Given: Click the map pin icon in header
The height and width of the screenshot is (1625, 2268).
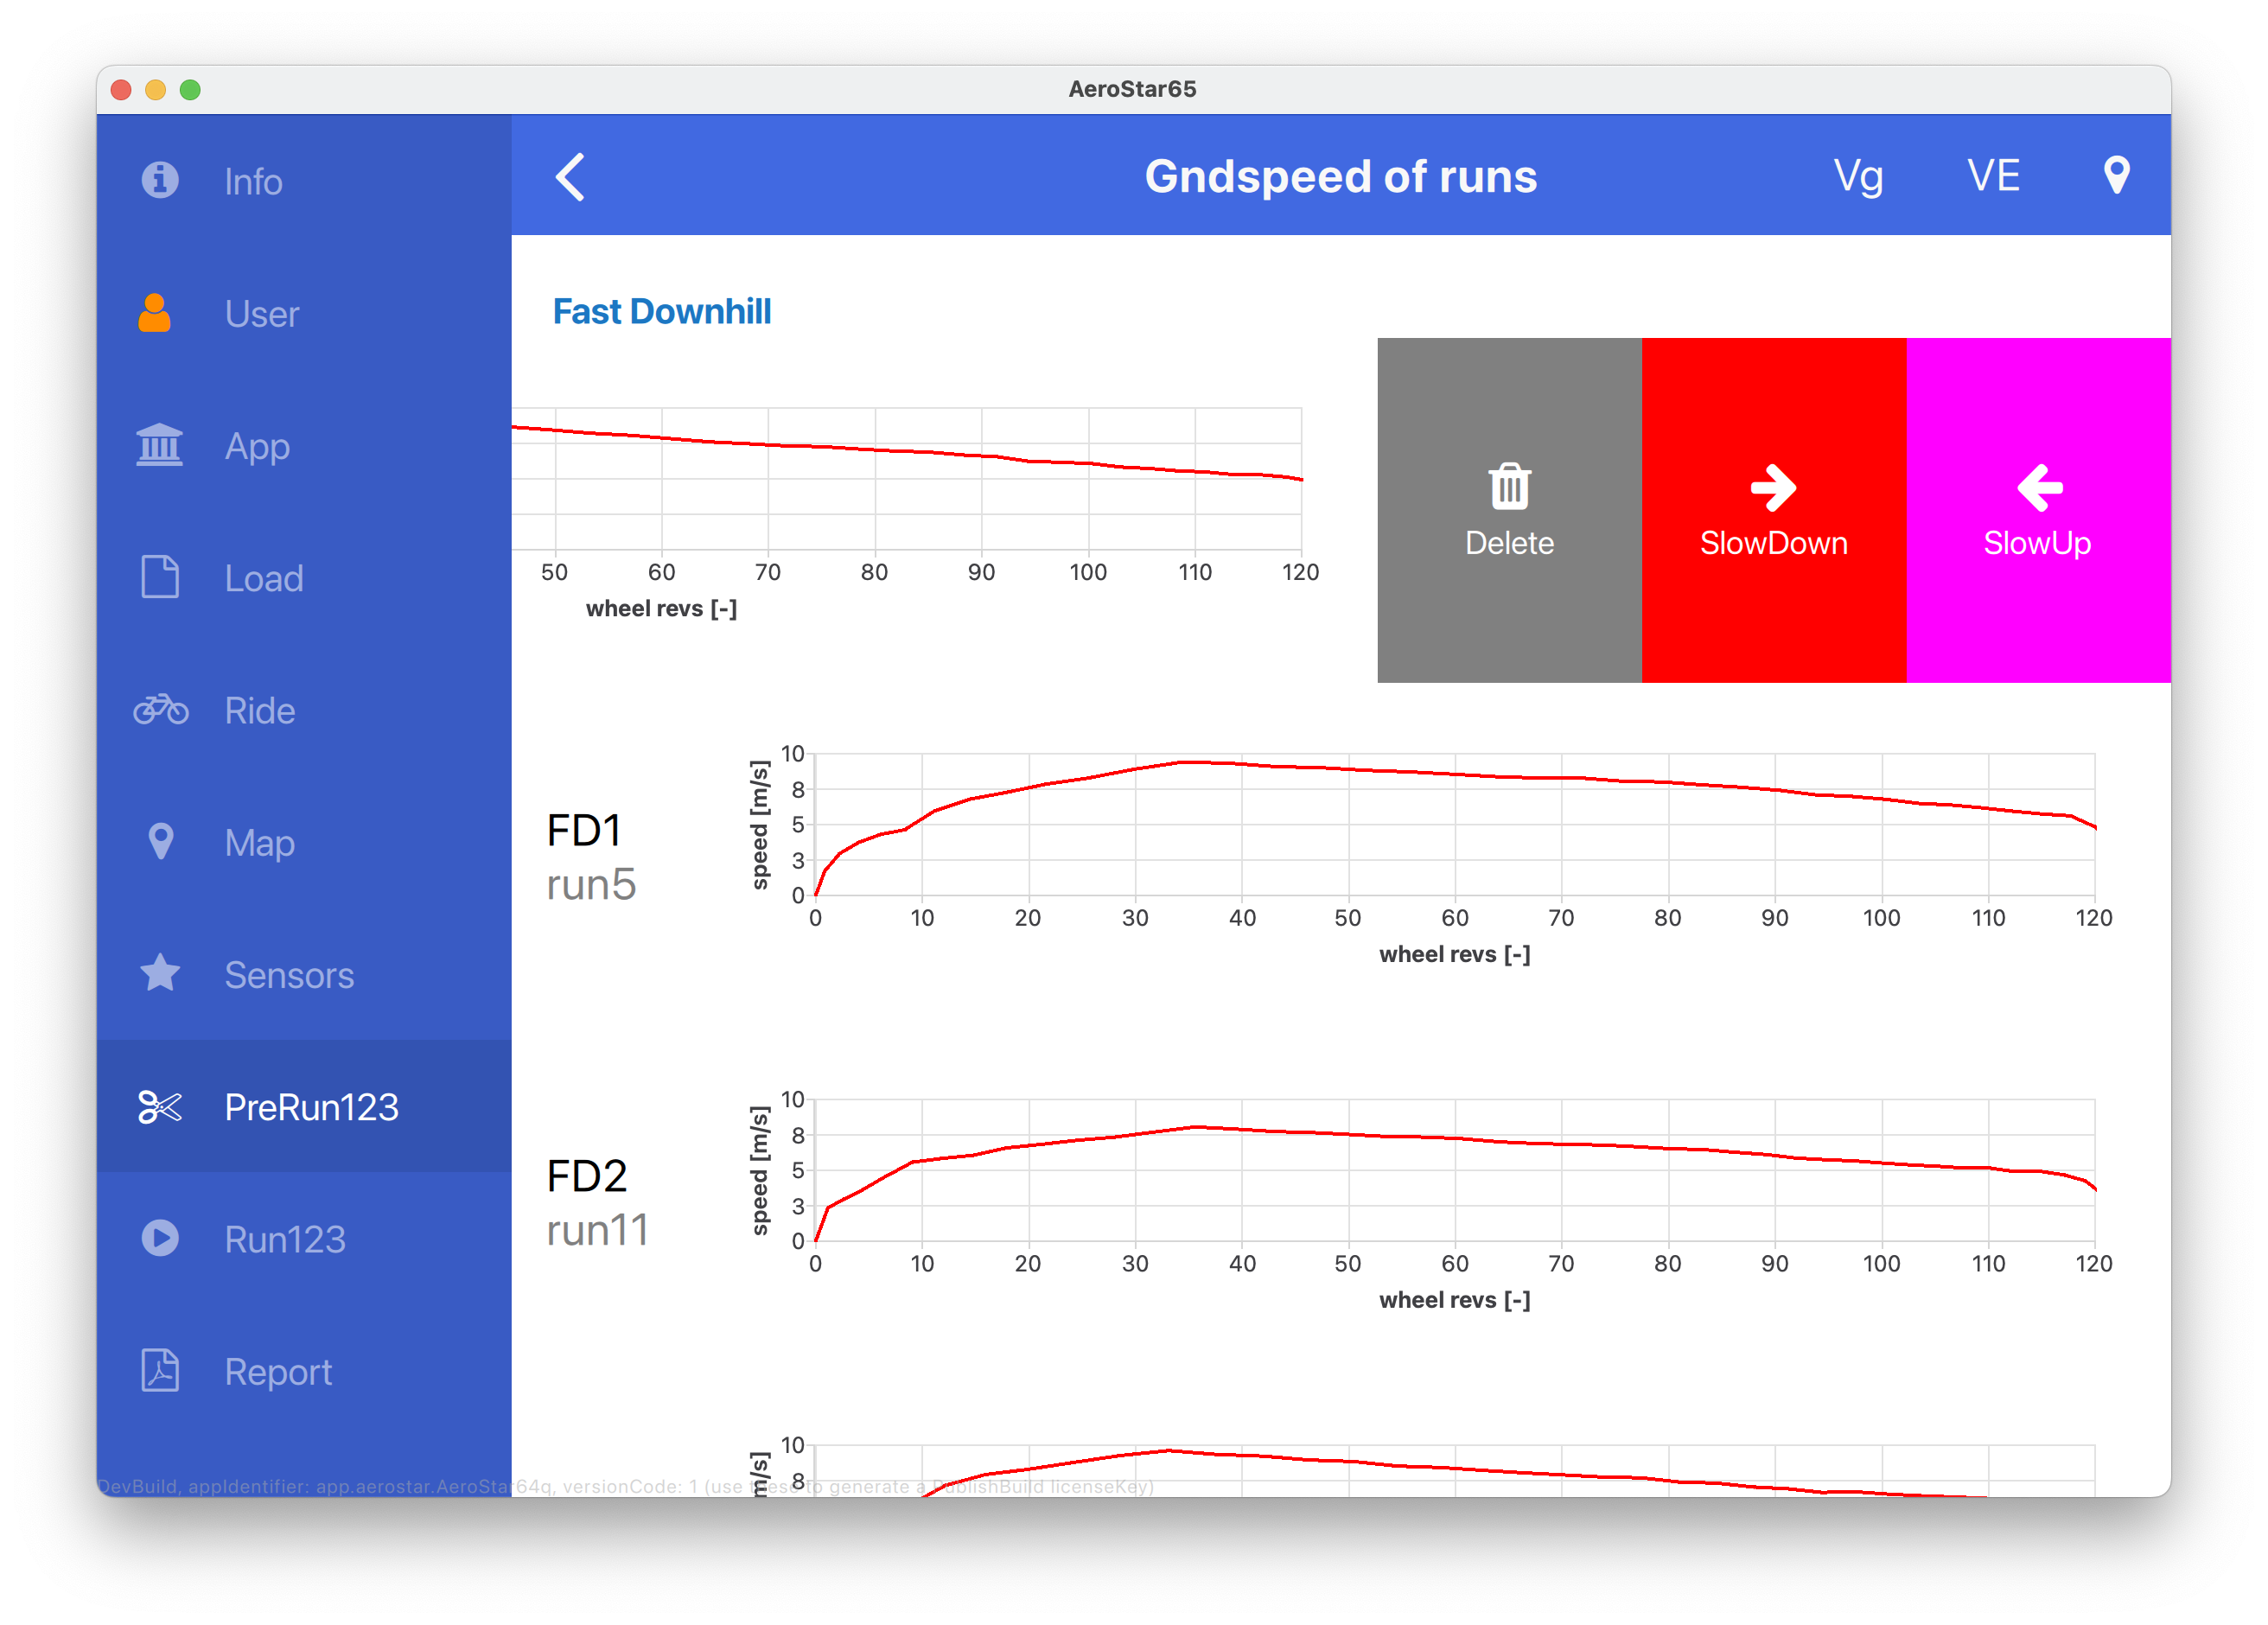Looking at the screenshot, I should (x=2116, y=176).
